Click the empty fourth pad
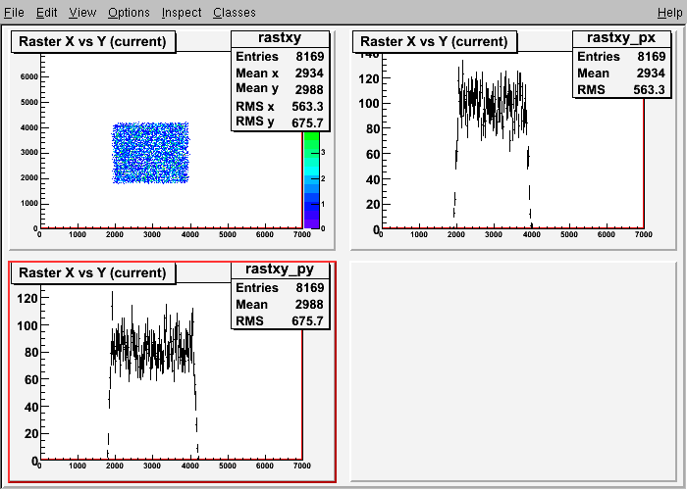This screenshot has width=687, height=490. tap(513, 371)
